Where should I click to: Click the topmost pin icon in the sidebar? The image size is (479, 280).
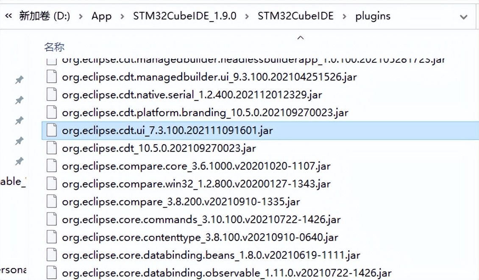click(19, 80)
